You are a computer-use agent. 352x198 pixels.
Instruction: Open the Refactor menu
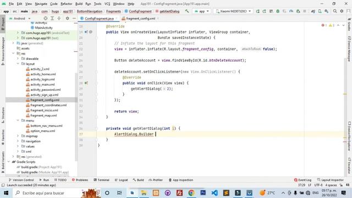click(x=67, y=4)
